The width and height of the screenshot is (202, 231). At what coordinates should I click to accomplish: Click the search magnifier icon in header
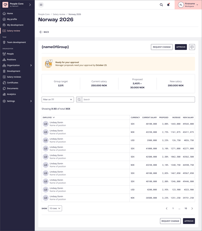point(161,5)
